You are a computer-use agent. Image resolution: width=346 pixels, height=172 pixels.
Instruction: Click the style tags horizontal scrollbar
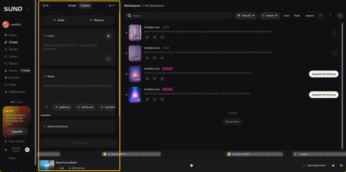46,115
